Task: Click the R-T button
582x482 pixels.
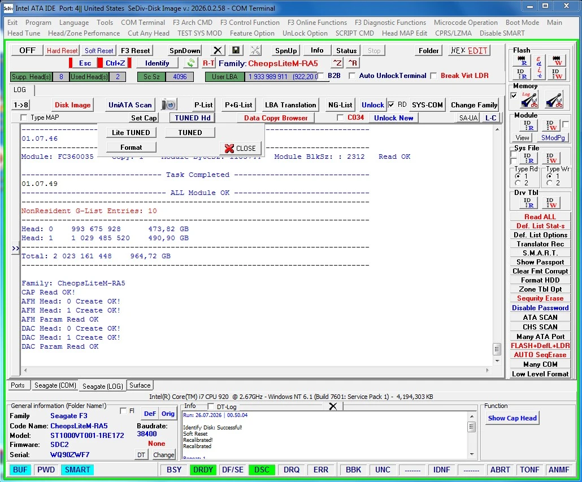Action: 209,63
